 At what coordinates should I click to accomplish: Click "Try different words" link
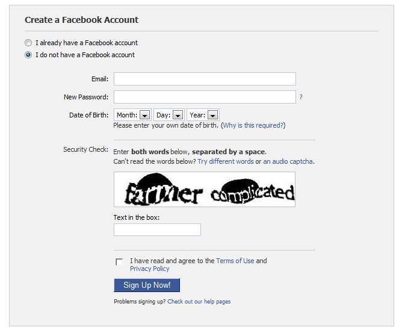[x=226, y=161]
